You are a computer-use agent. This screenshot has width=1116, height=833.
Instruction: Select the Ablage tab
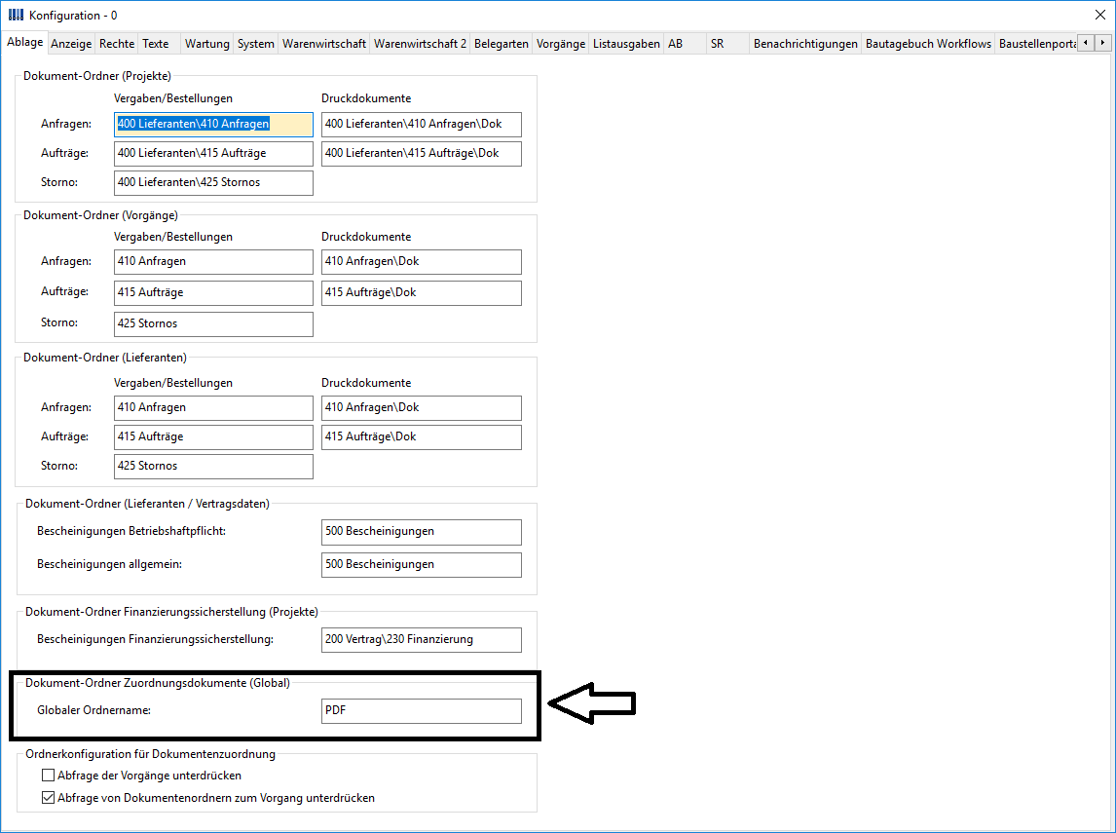tap(25, 42)
